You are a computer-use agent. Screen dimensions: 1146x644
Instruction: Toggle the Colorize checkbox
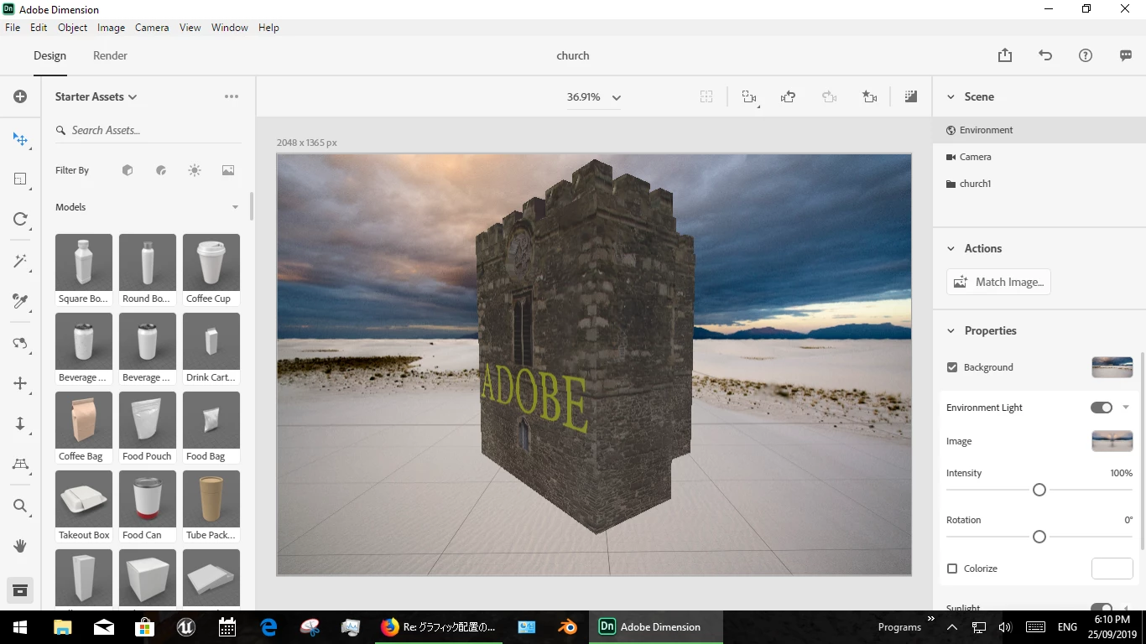tap(952, 569)
